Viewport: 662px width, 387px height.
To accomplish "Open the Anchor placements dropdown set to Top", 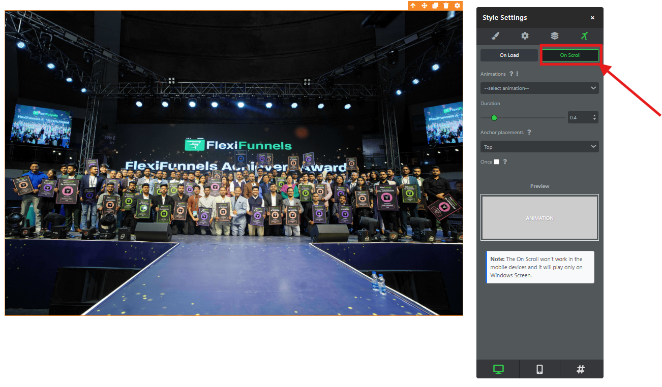I will (539, 147).
